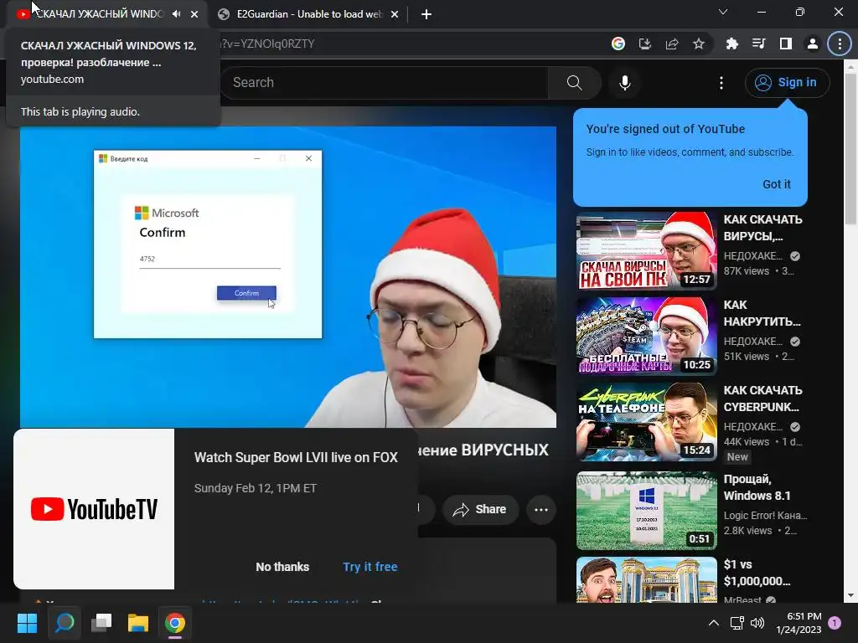Toggle the Chrome side panel
The image size is (858, 643).
786,44
